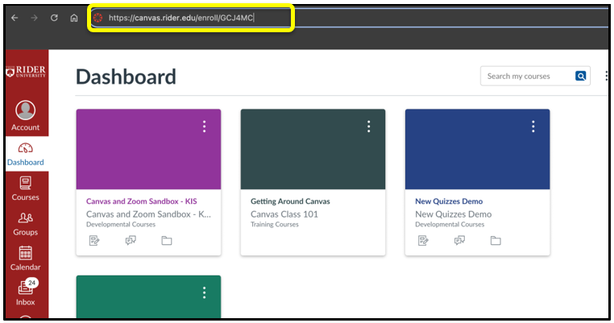Click the dark Getting Around Canvas card image
This screenshot has height=323, width=614.
313,149
